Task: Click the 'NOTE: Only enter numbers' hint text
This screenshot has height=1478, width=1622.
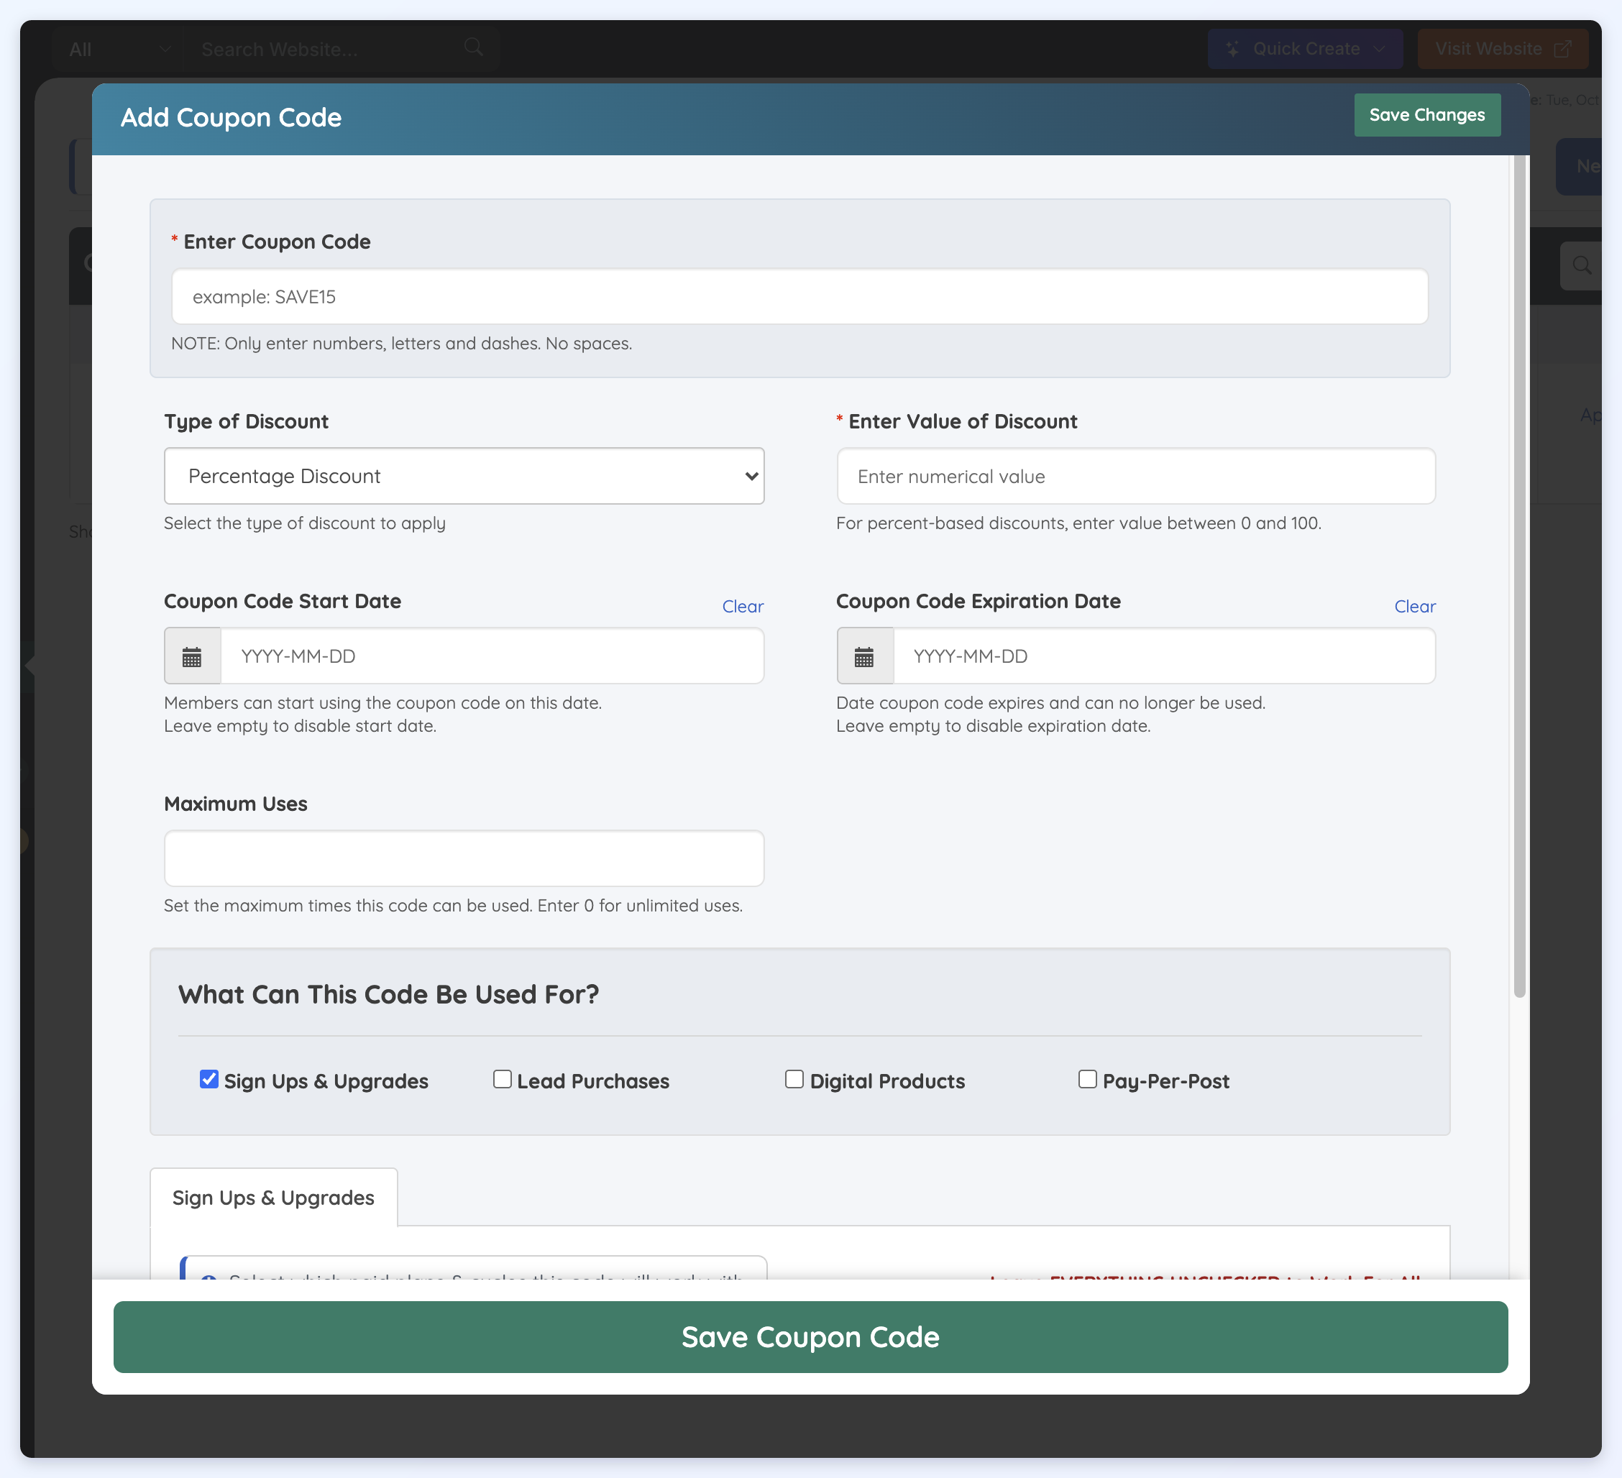Action: [401, 344]
